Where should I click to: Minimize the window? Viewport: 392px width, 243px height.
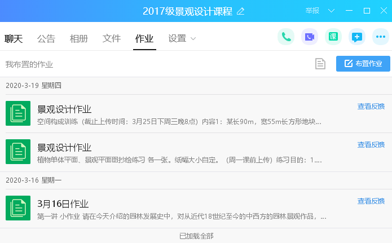[x=349, y=11]
